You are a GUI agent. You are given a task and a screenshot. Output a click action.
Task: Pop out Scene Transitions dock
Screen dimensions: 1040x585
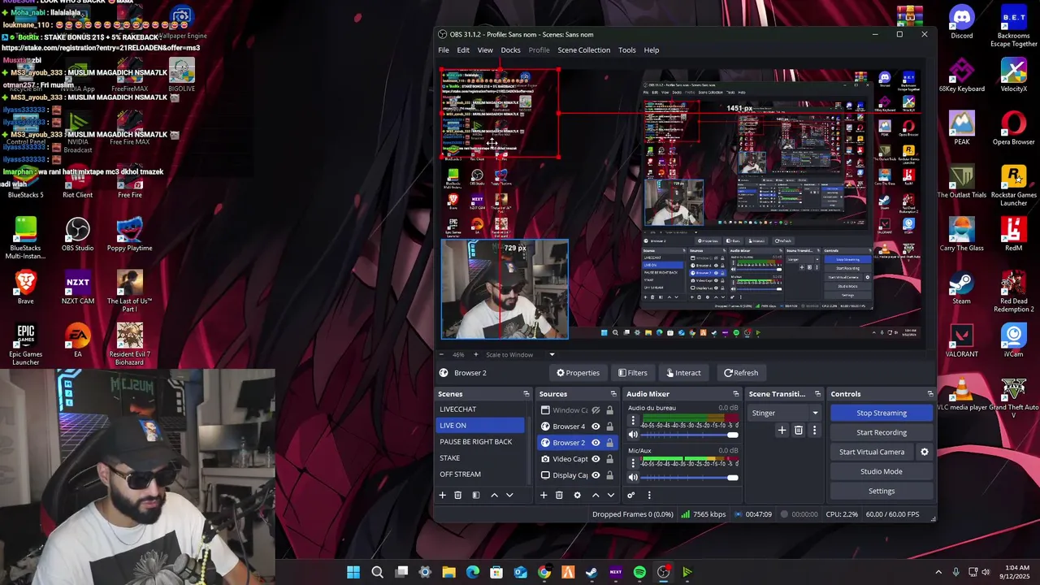[x=817, y=394]
